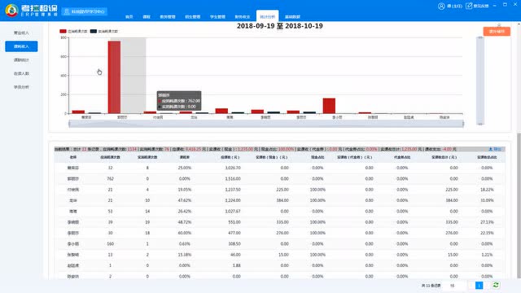
Task: Click the vertical zoom slider beside chart
Action: (x=480, y=81)
